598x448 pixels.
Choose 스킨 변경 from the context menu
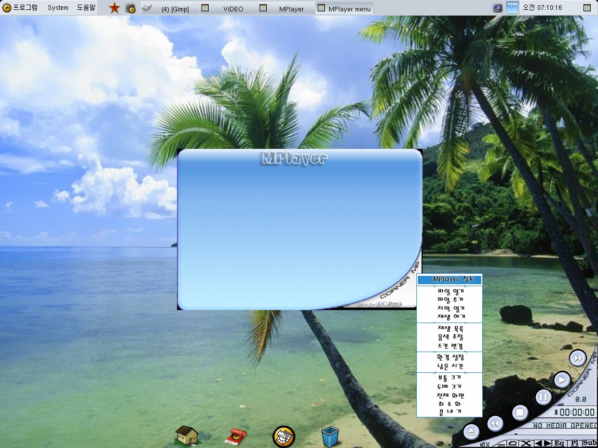(x=450, y=346)
